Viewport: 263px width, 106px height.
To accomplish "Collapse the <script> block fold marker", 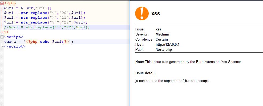I will (x=2, y=37).
